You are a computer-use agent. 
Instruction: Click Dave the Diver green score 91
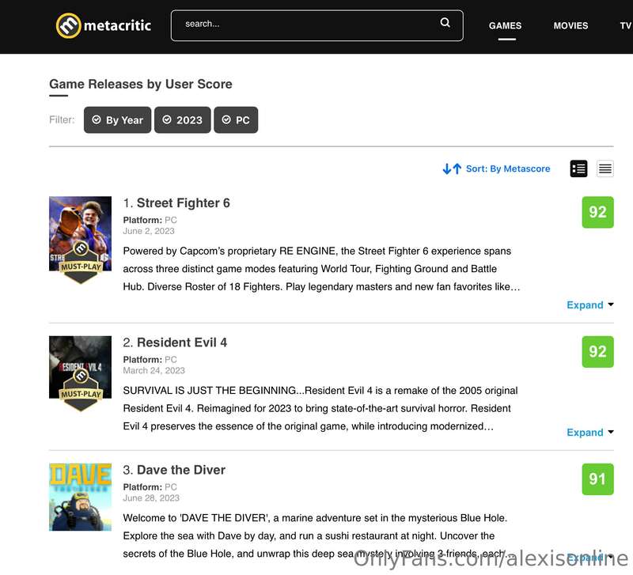597,479
